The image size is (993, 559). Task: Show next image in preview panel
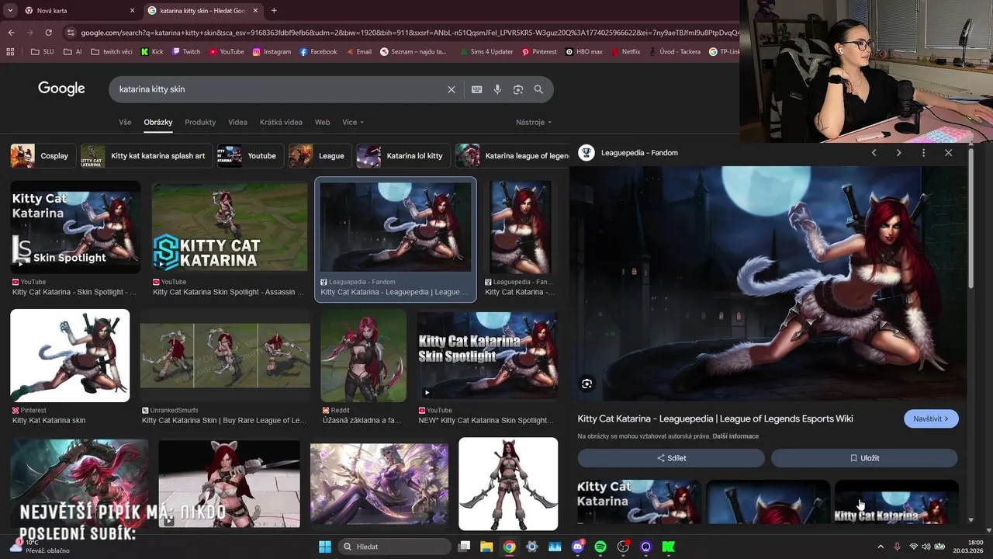click(x=899, y=153)
